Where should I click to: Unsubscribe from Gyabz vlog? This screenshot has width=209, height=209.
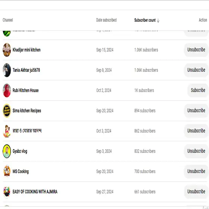coord(196,151)
